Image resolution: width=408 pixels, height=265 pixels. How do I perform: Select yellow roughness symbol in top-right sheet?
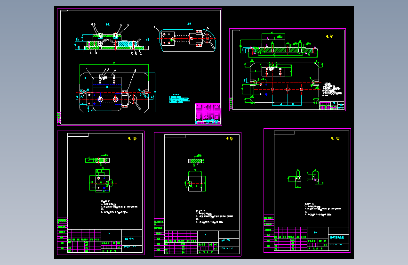pos(329,36)
